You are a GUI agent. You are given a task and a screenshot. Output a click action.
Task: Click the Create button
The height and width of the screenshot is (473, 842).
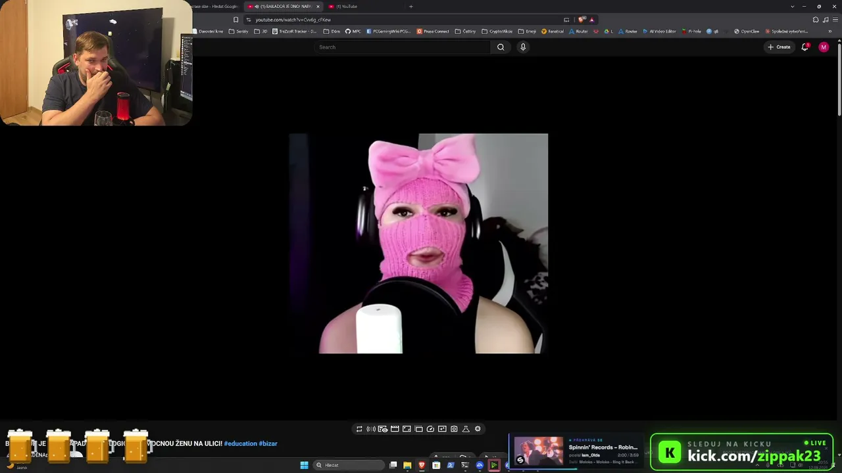tap(779, 47)
